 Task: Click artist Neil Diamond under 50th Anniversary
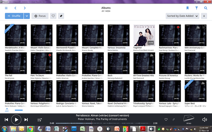click(x=190, y=50)
